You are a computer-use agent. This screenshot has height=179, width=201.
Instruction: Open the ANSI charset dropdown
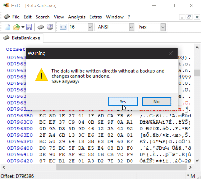pyautogui.click(x=131, y=27)
